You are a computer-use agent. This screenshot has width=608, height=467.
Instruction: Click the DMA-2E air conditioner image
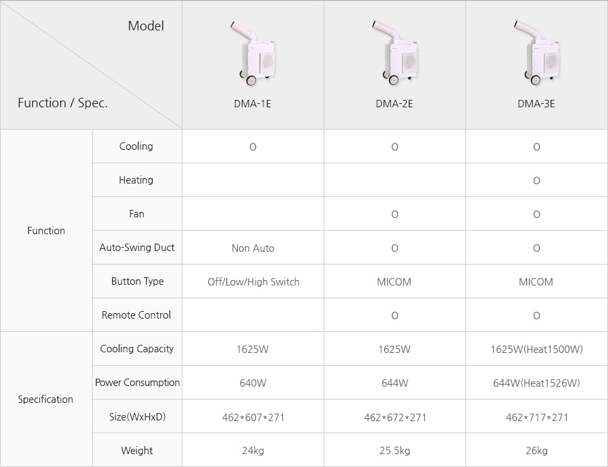coord(395,53)
